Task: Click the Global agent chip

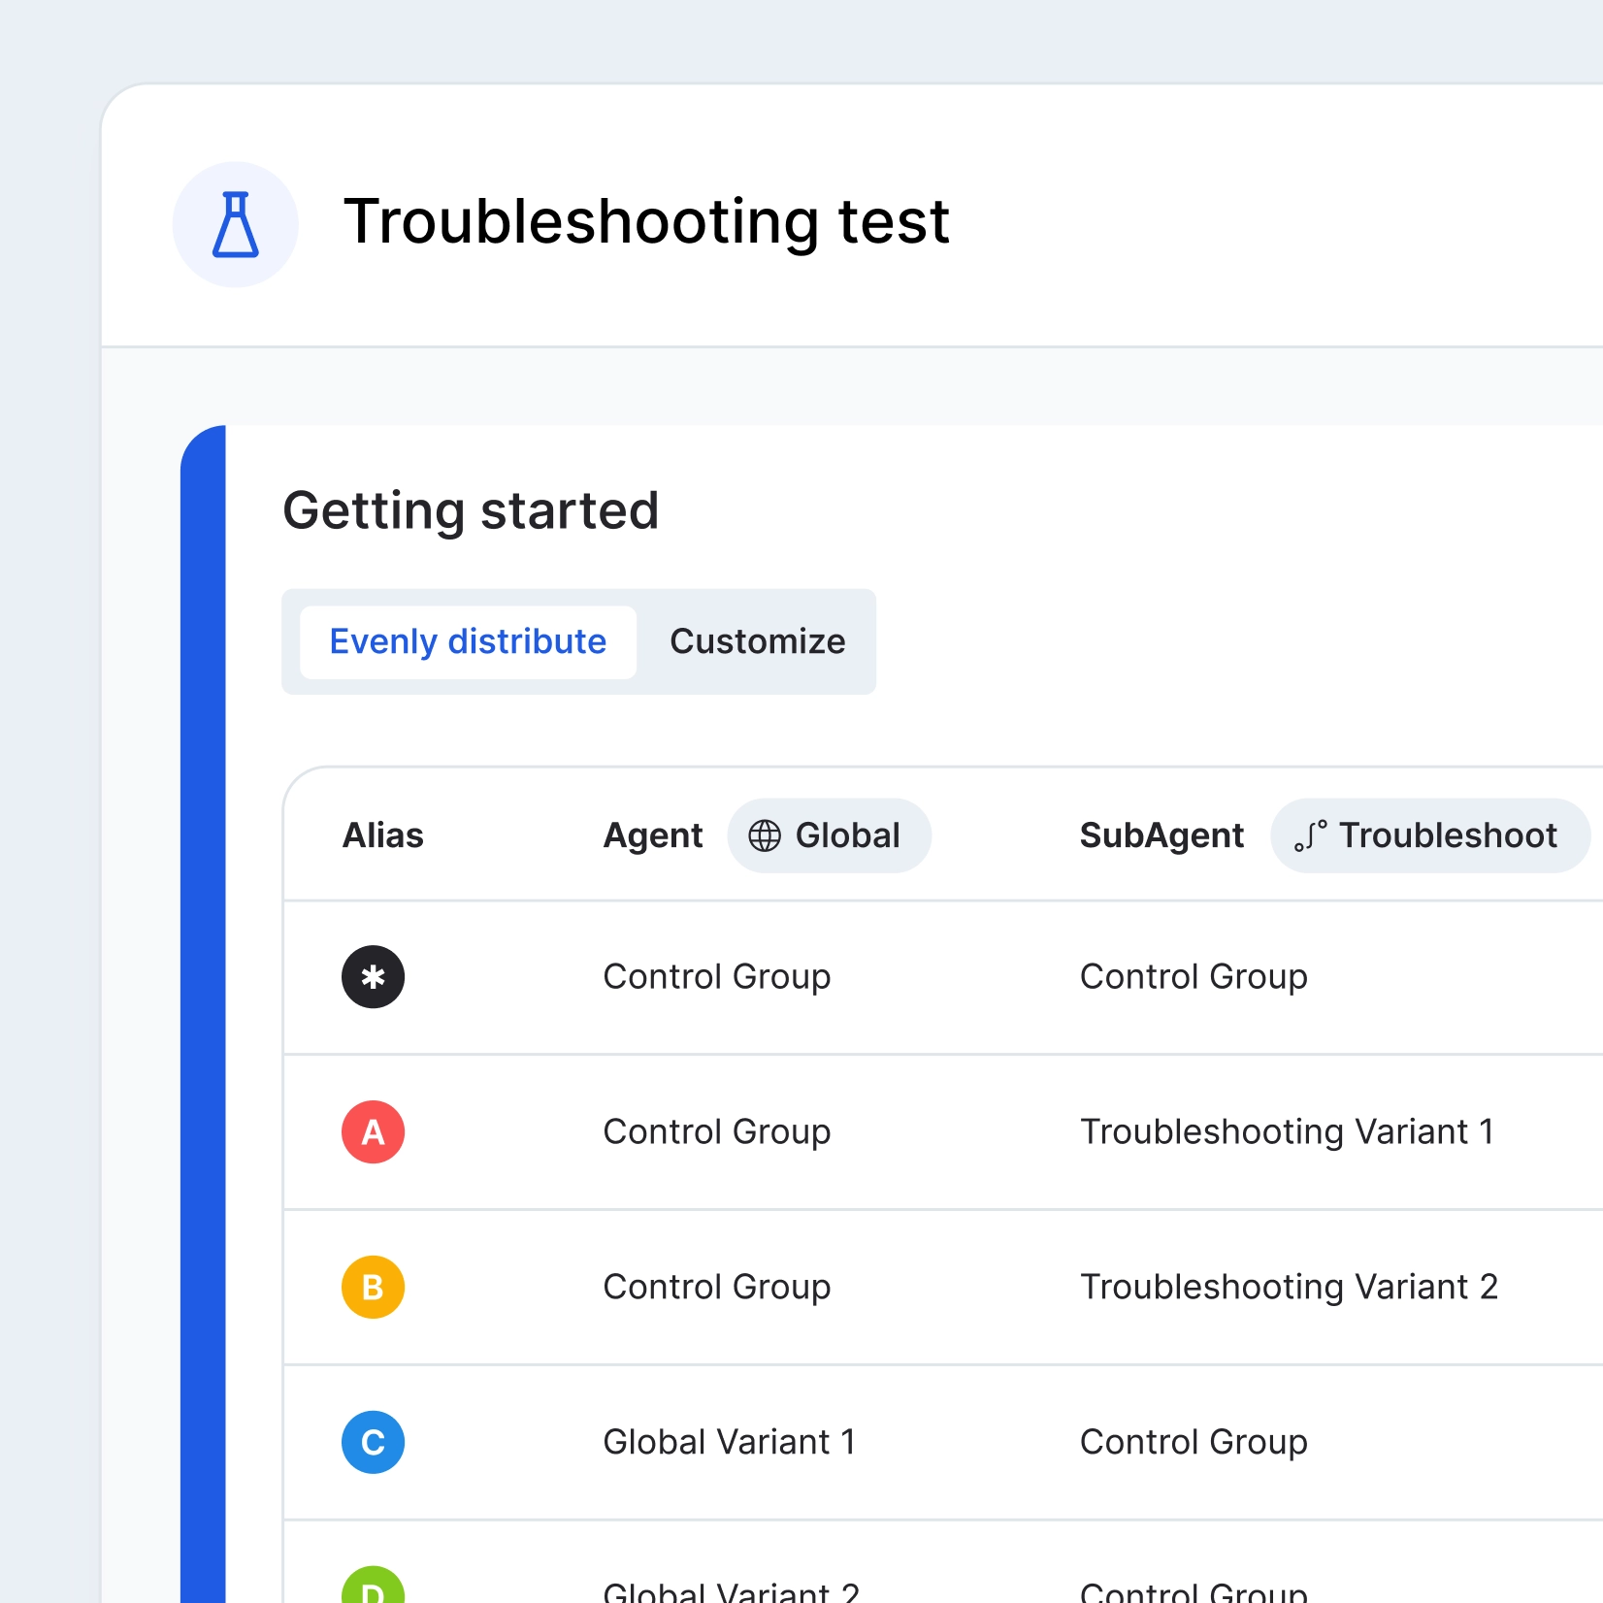Action: pyautogui.click(x=829, y=835)
